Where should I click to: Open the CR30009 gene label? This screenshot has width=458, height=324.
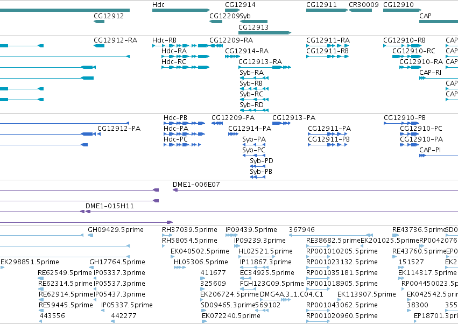click(x=364, y=5)
